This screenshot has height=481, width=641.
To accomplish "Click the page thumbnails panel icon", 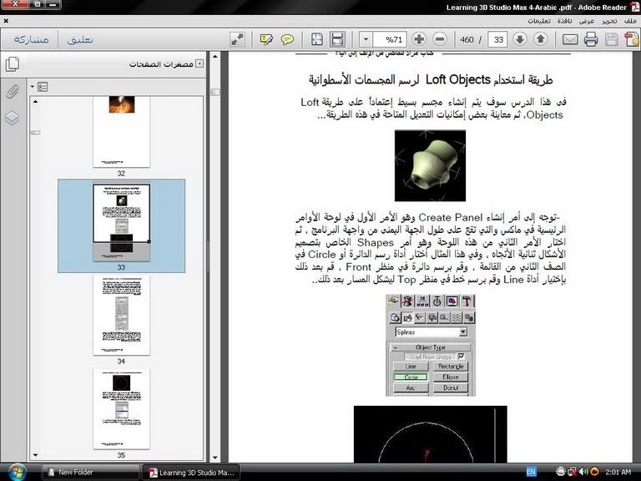I will tap(13, 64).
